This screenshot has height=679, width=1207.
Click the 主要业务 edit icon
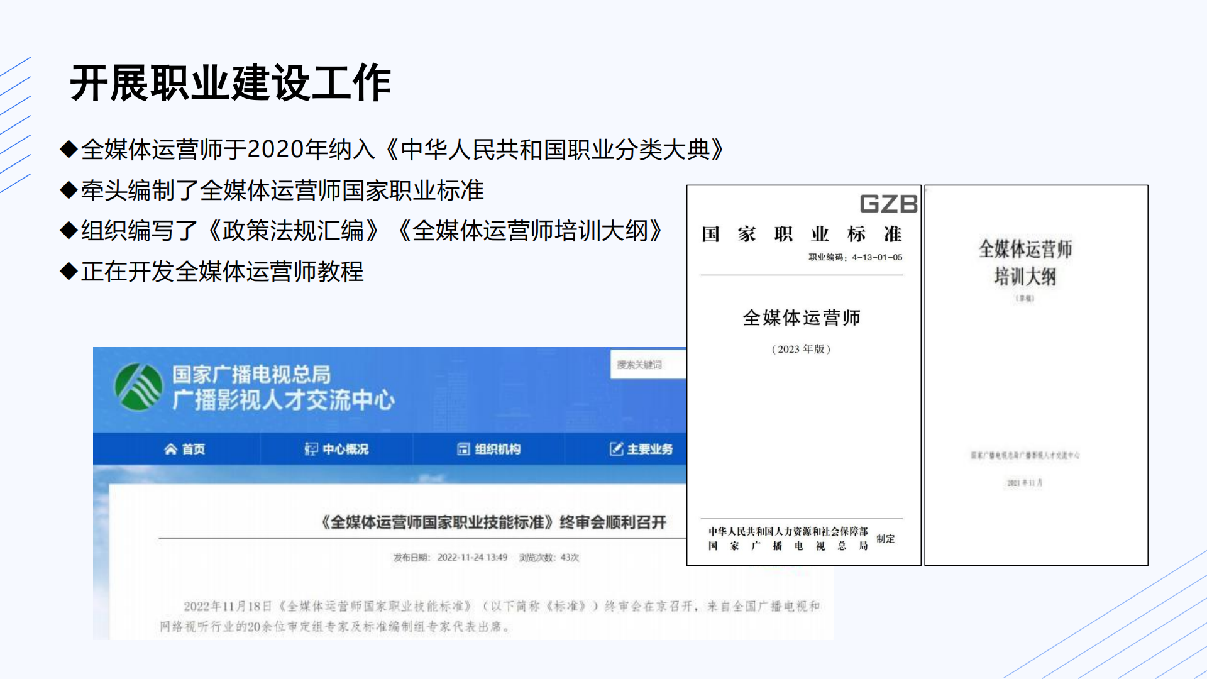pos(616,449)
